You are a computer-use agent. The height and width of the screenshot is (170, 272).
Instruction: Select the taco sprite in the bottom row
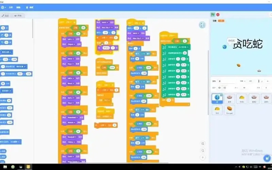(217, 110)
